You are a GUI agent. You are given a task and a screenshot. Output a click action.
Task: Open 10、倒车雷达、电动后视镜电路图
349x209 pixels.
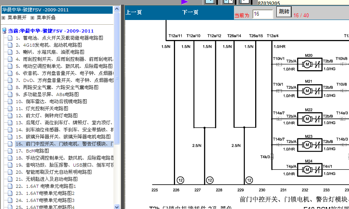[51, 102]
